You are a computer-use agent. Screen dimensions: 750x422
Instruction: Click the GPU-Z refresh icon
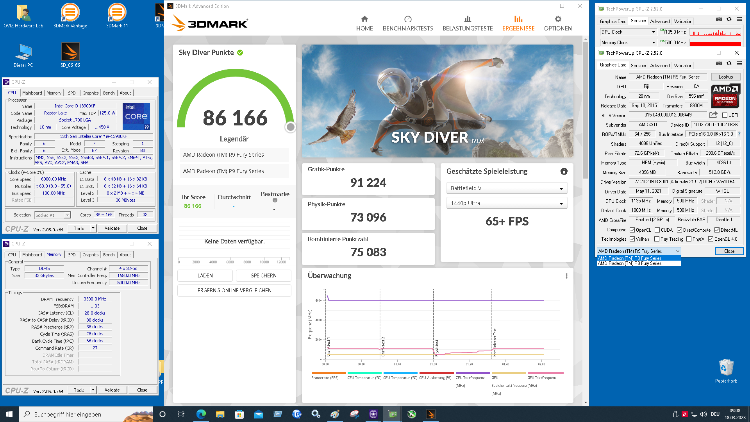pos(729,63)
